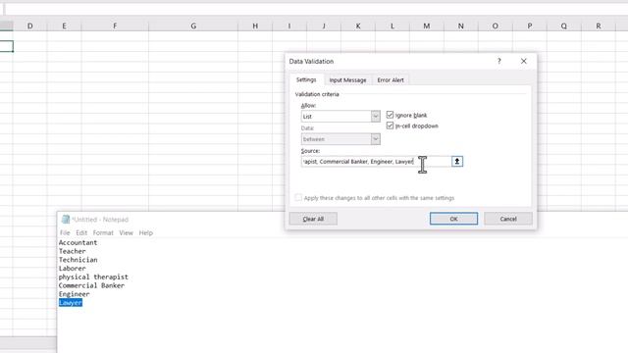Switch to the Input Message tab
The width and height of the screenshot is (628, 353).
pos(347,80)
